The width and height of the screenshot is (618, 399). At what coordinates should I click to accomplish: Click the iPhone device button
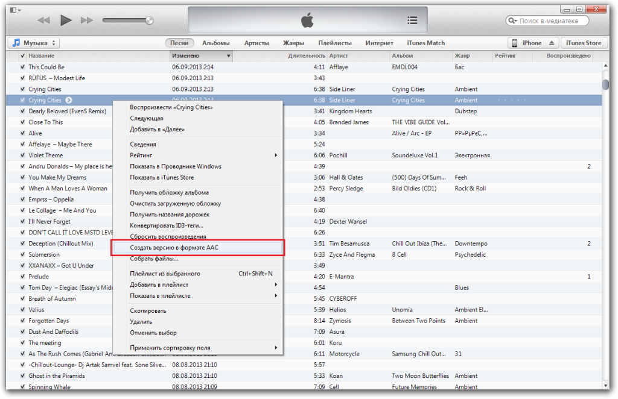[x=526, y=43]
